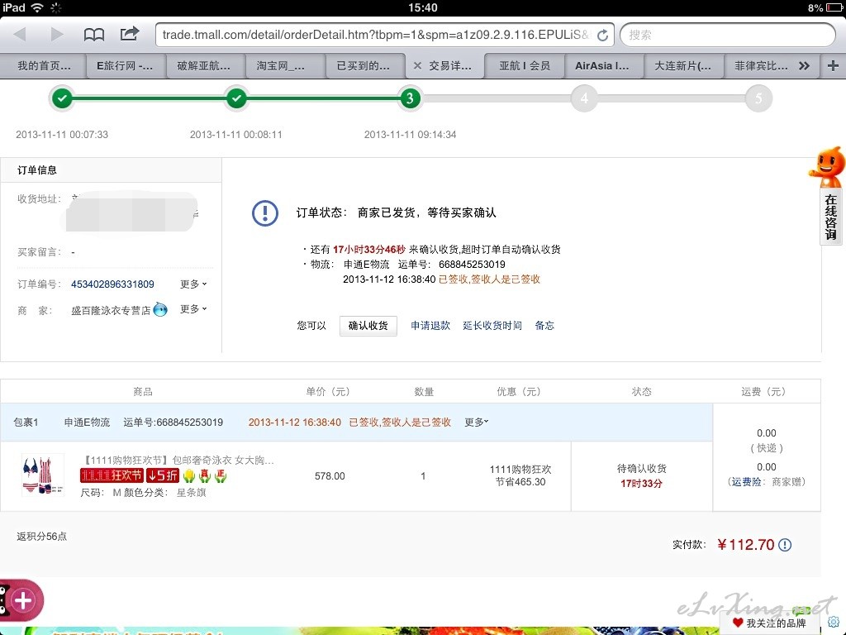Switch to the 大连新片 tab
Viewport: 846px width, 635px height.
[682, 66]
